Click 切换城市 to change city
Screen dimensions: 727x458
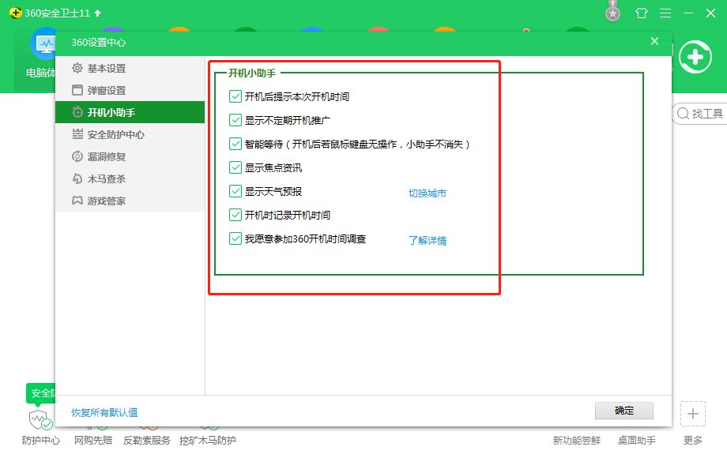(427, 191)
